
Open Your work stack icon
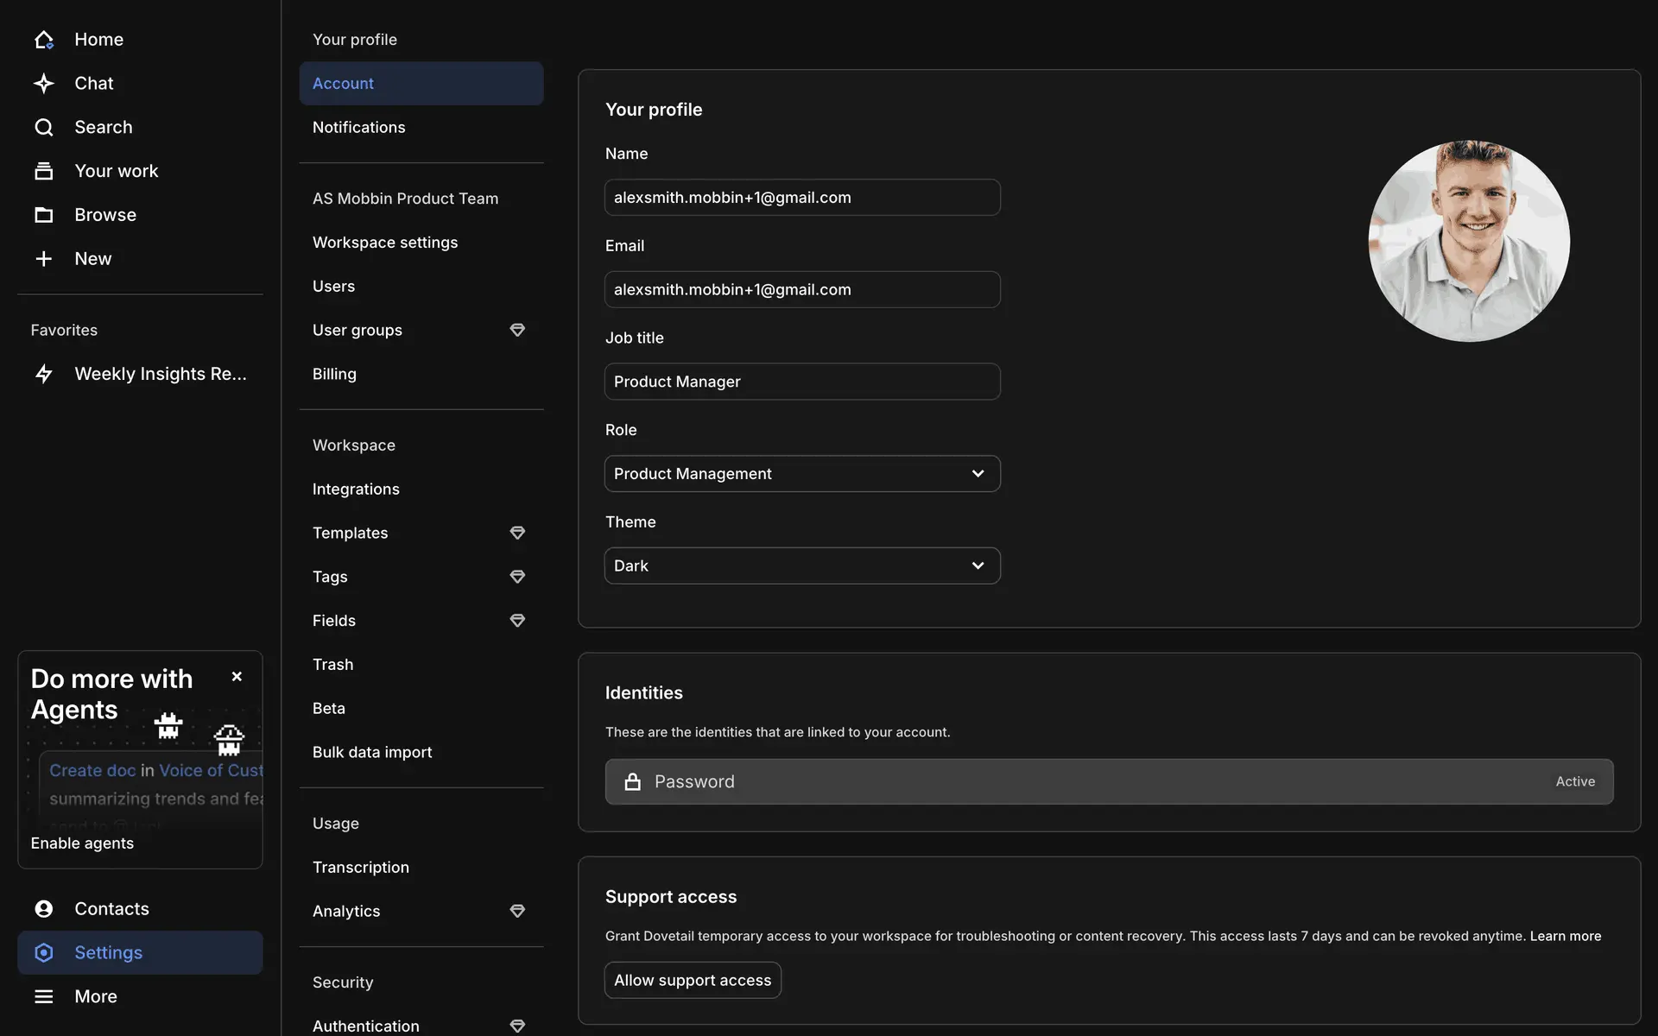click(x=44, y=171)
